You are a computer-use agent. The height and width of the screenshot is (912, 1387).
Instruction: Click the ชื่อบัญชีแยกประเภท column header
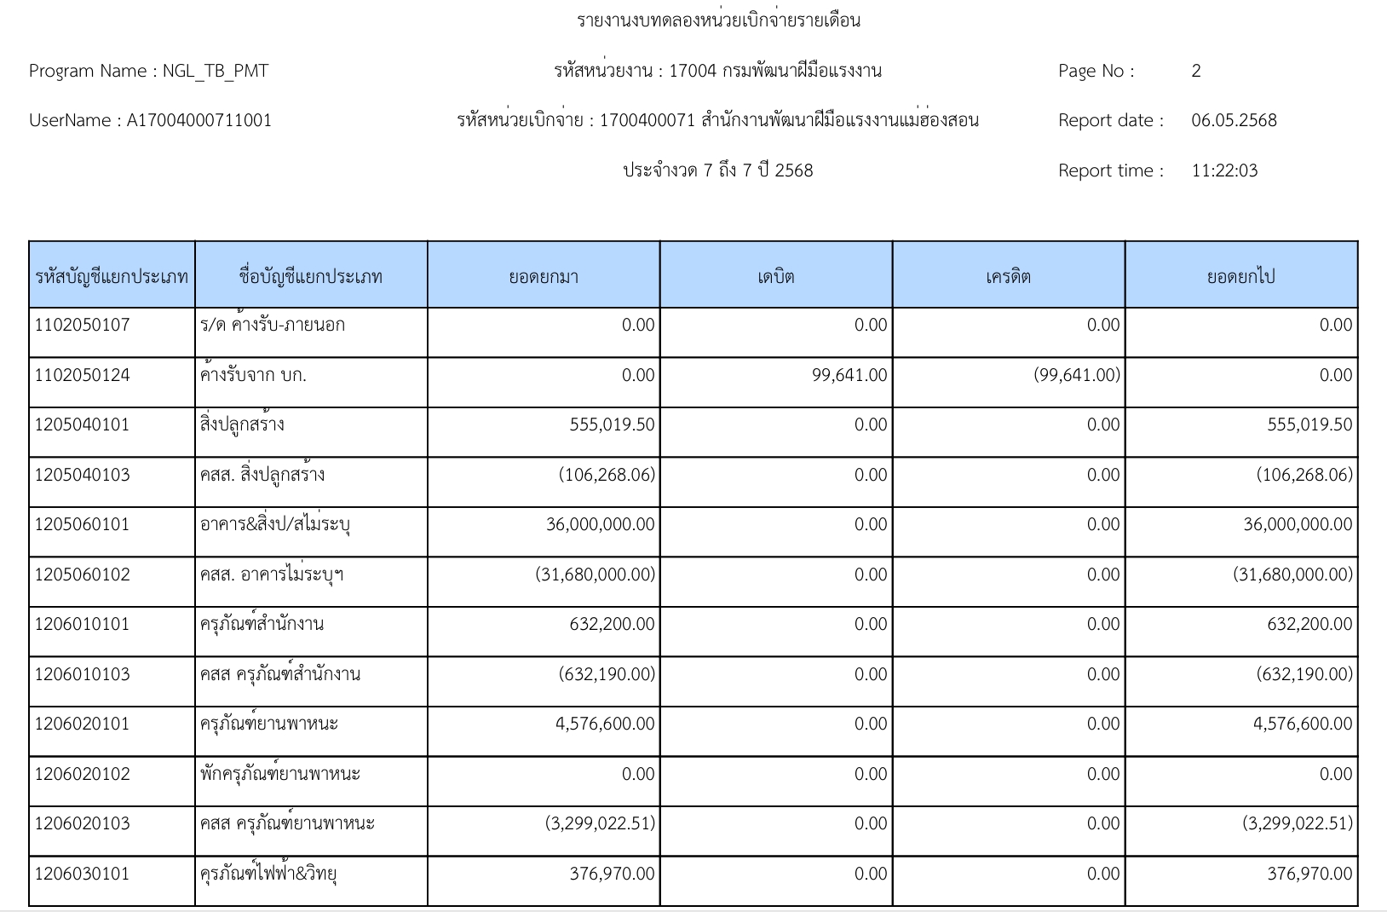point(311,275)
